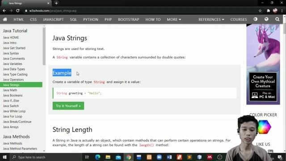This screenshot has height=161, width=286.
Task: Open the SQL tutorial menu
Action: click(73, 19)
